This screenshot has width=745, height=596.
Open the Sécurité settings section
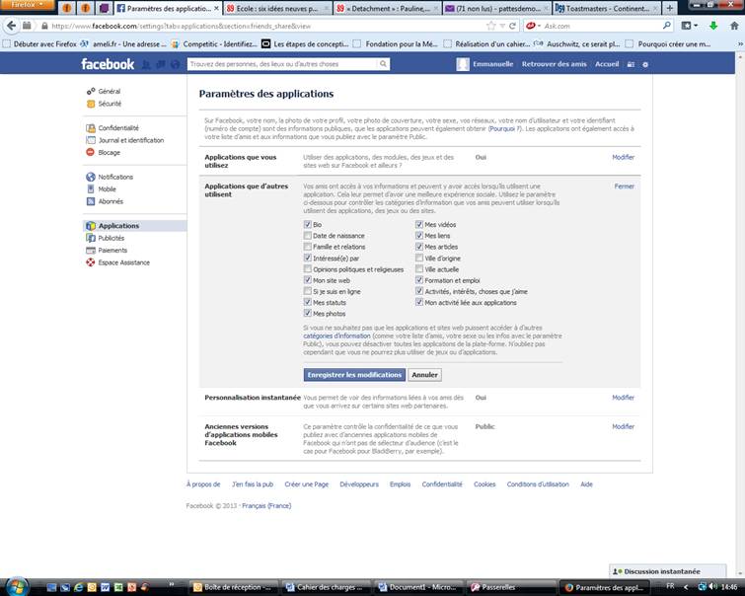click(110, 104)
